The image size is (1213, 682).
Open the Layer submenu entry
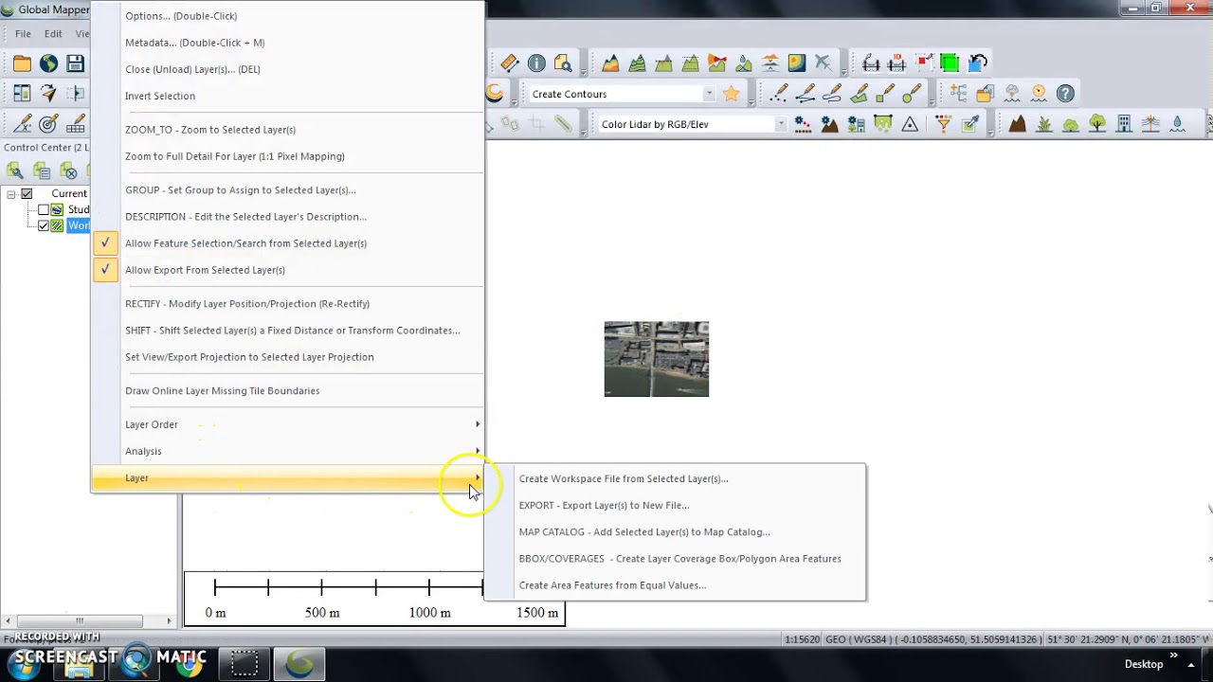[287, 477]
